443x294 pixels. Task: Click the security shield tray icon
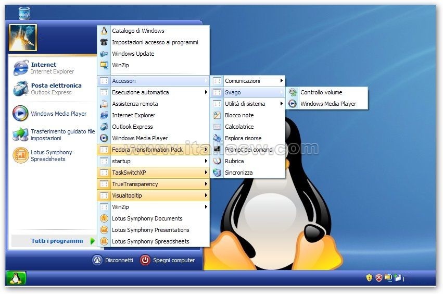369,278
